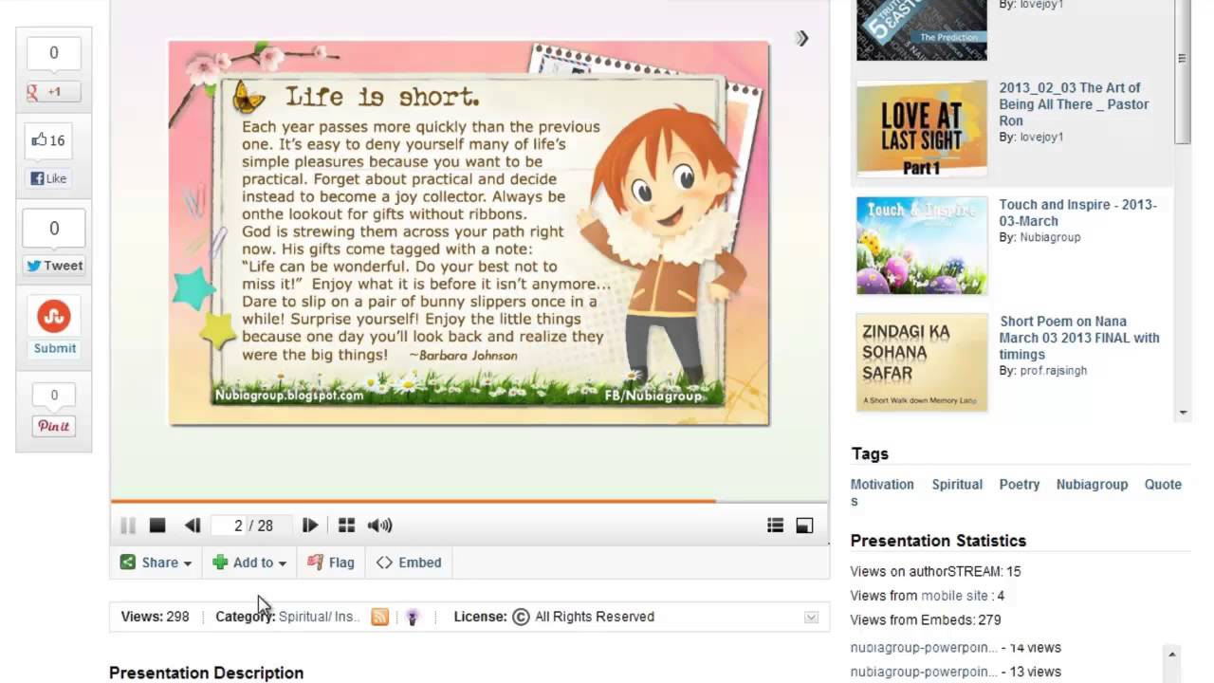This screenshot has height=683, width=1214.
Task: Flag this presentation
Action: pyautogui.click(x=331, y=563)
